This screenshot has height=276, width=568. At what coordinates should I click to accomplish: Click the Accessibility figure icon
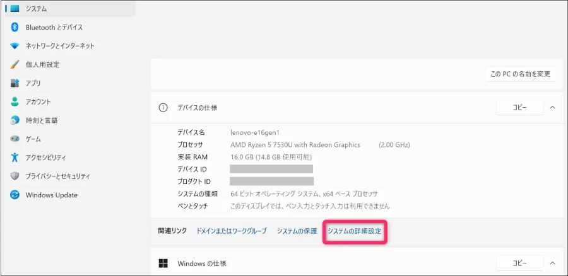pyautogui.click(x=15, y=158)
